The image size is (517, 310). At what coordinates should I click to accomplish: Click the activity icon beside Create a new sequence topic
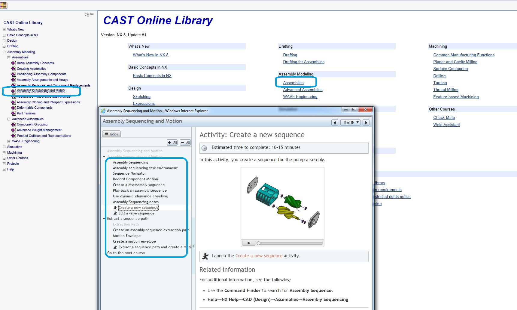pos(115,208)
